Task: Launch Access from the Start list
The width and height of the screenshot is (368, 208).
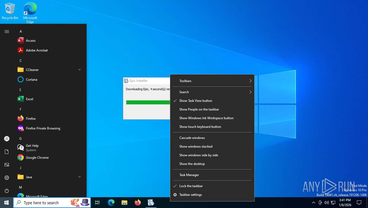Action: 50,41
